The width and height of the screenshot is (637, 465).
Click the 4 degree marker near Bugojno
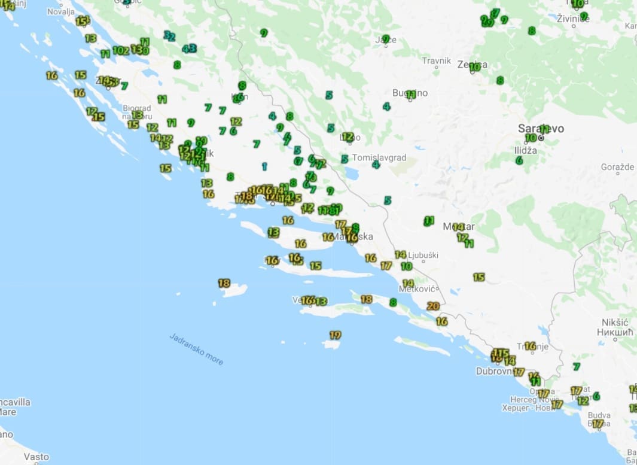point(386,107)
